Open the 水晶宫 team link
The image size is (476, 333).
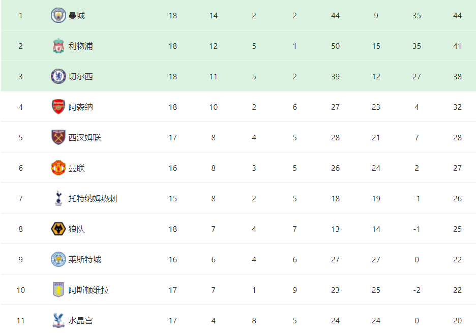80,321
